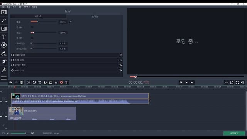247x139 pixels.
Task: Split the clip with scissors icon
Action: tap(29, 82)
